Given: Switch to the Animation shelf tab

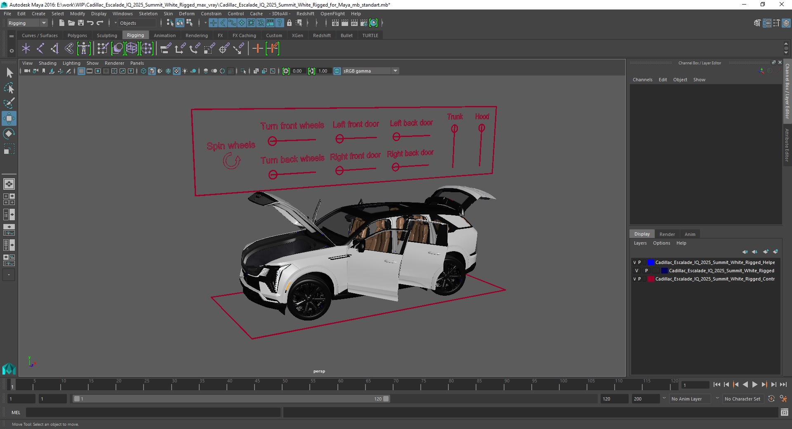Looking at the screenshot, I should [x=165, y=35].
